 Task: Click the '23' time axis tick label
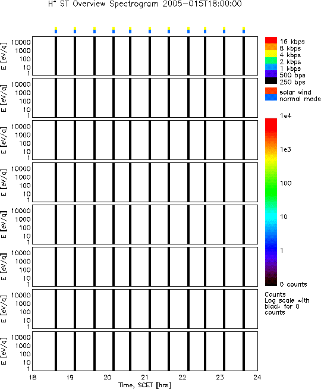click(220, 377)
